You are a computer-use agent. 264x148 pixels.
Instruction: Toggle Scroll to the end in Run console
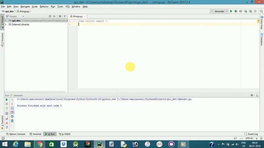tap(12, 112)
